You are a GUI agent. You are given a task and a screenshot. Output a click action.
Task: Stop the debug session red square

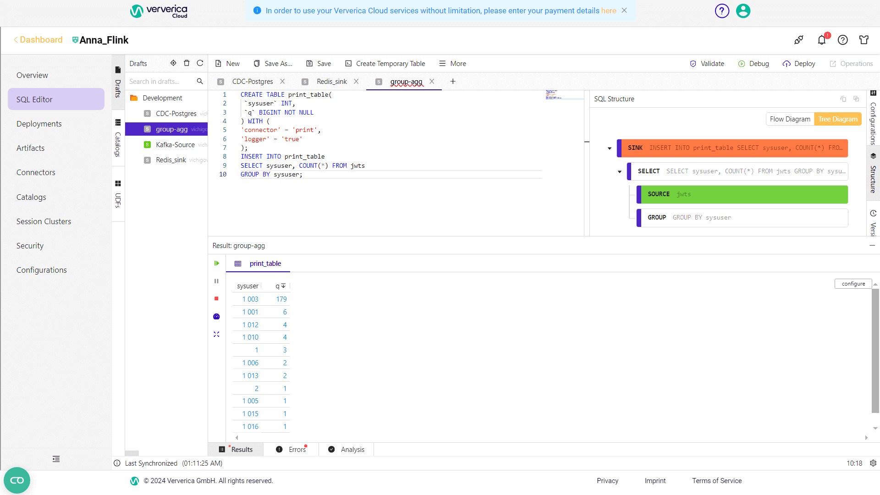(x=216, y=298)
